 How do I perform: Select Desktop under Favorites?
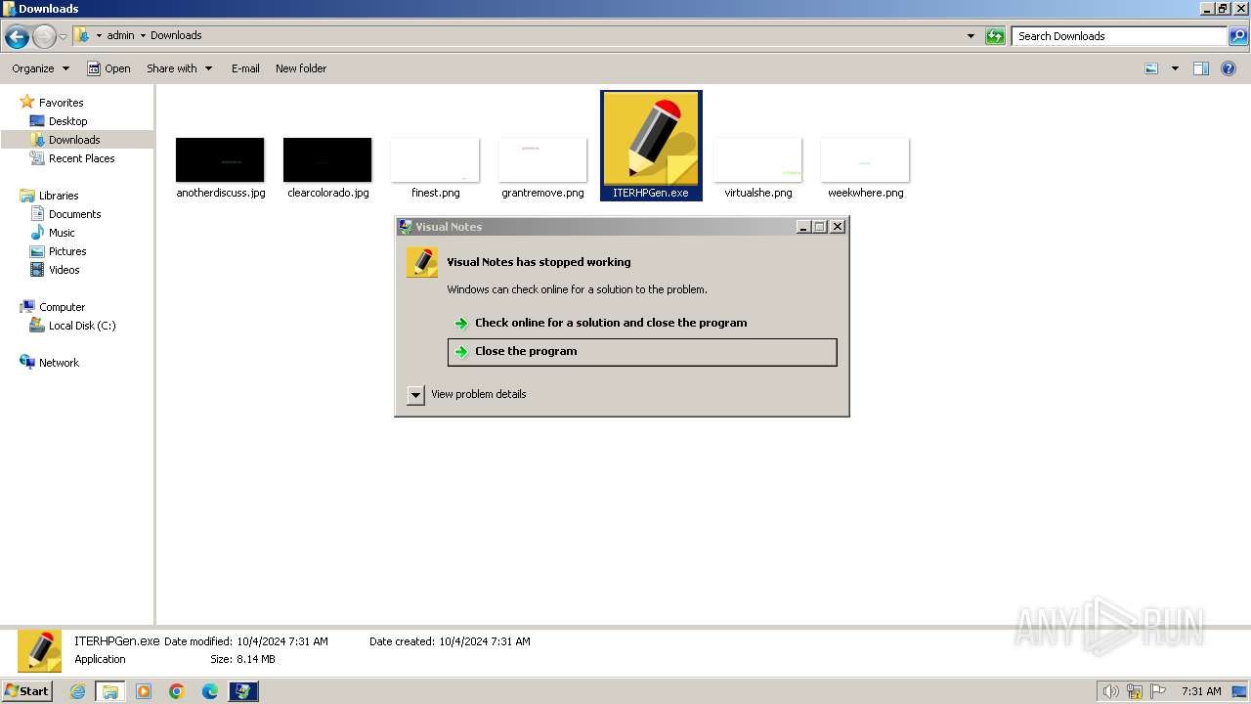(67, 121)
